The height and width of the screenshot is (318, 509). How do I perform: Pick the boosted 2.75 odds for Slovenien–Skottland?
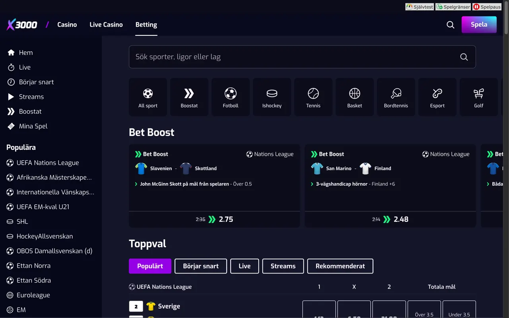click(x=214, y=219)
